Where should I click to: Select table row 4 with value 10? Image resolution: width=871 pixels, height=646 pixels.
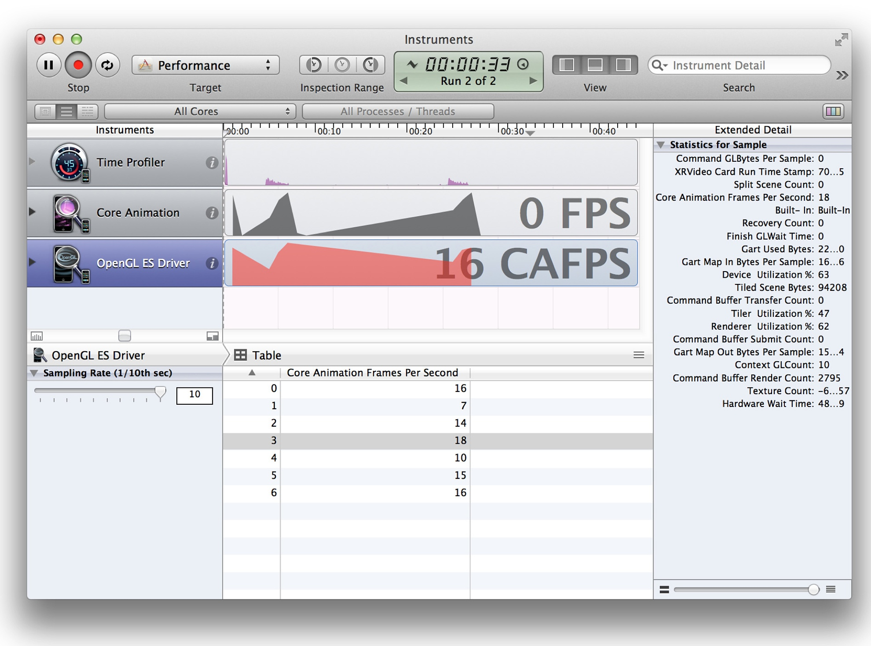click(438, 458)
